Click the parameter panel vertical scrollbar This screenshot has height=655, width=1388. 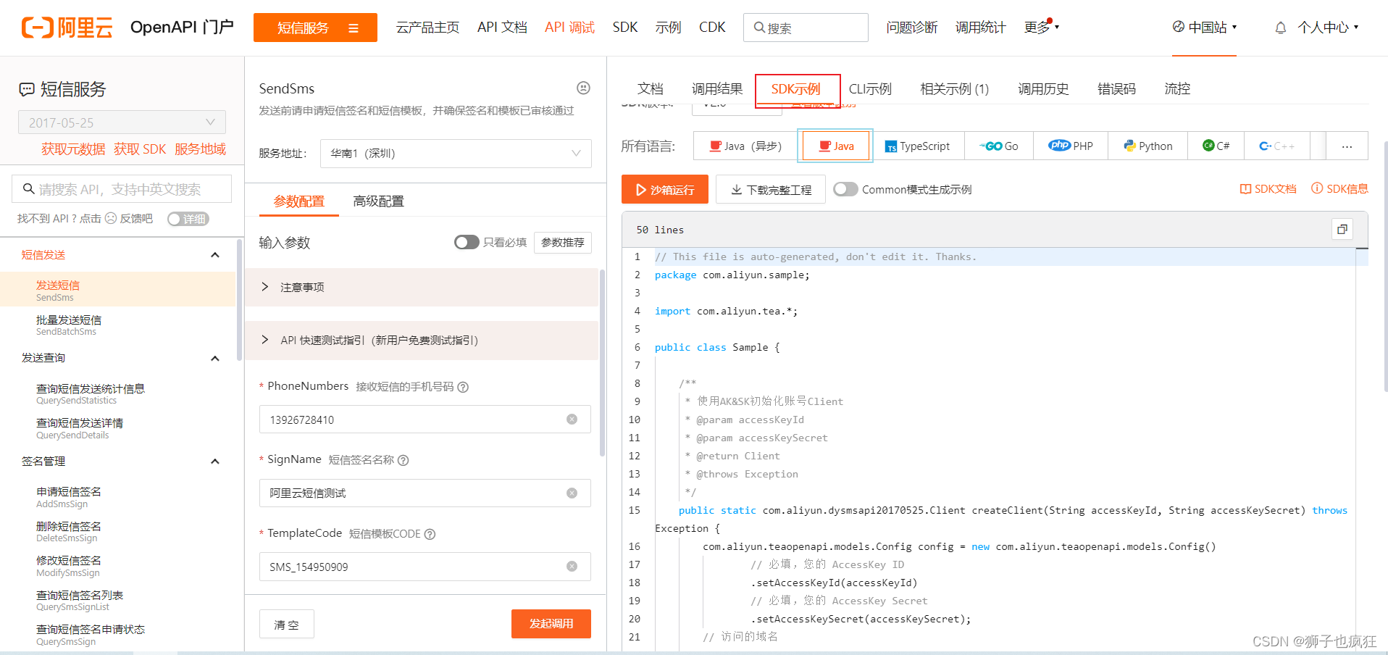tap(602, 362)
